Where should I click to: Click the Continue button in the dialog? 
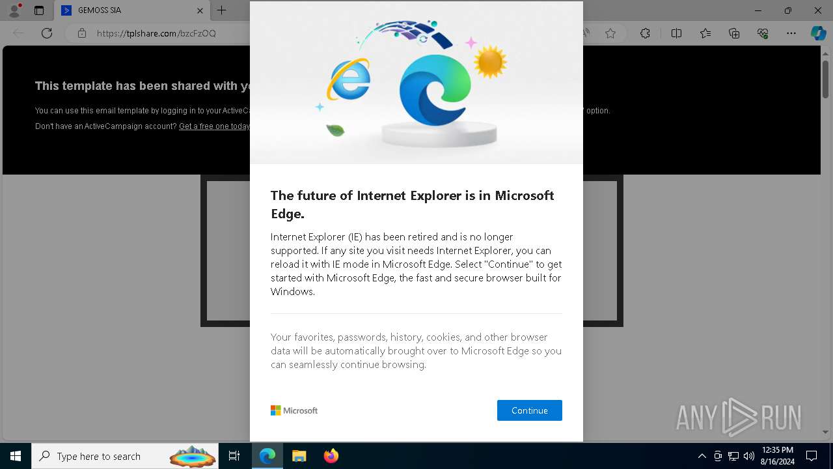click(x=529, y=410)
